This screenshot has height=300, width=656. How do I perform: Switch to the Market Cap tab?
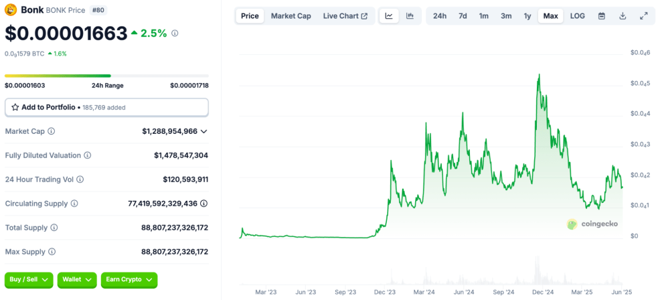(291, 16)
